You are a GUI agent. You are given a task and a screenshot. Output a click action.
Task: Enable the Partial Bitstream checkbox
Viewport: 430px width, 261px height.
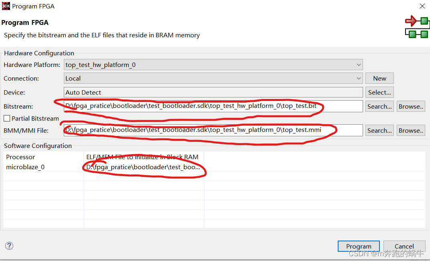pyautogui.click(x=6, y=118)
